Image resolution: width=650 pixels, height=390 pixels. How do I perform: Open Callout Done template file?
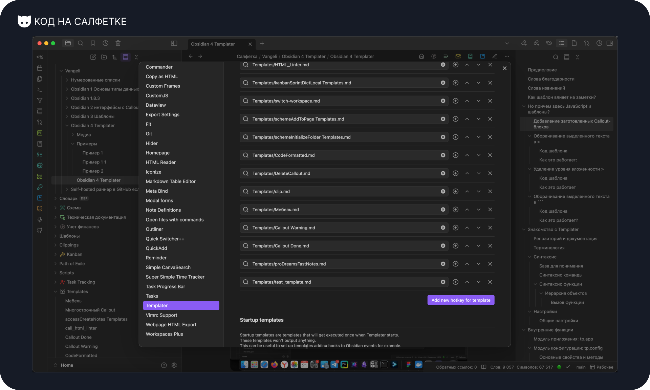(79, 338)
